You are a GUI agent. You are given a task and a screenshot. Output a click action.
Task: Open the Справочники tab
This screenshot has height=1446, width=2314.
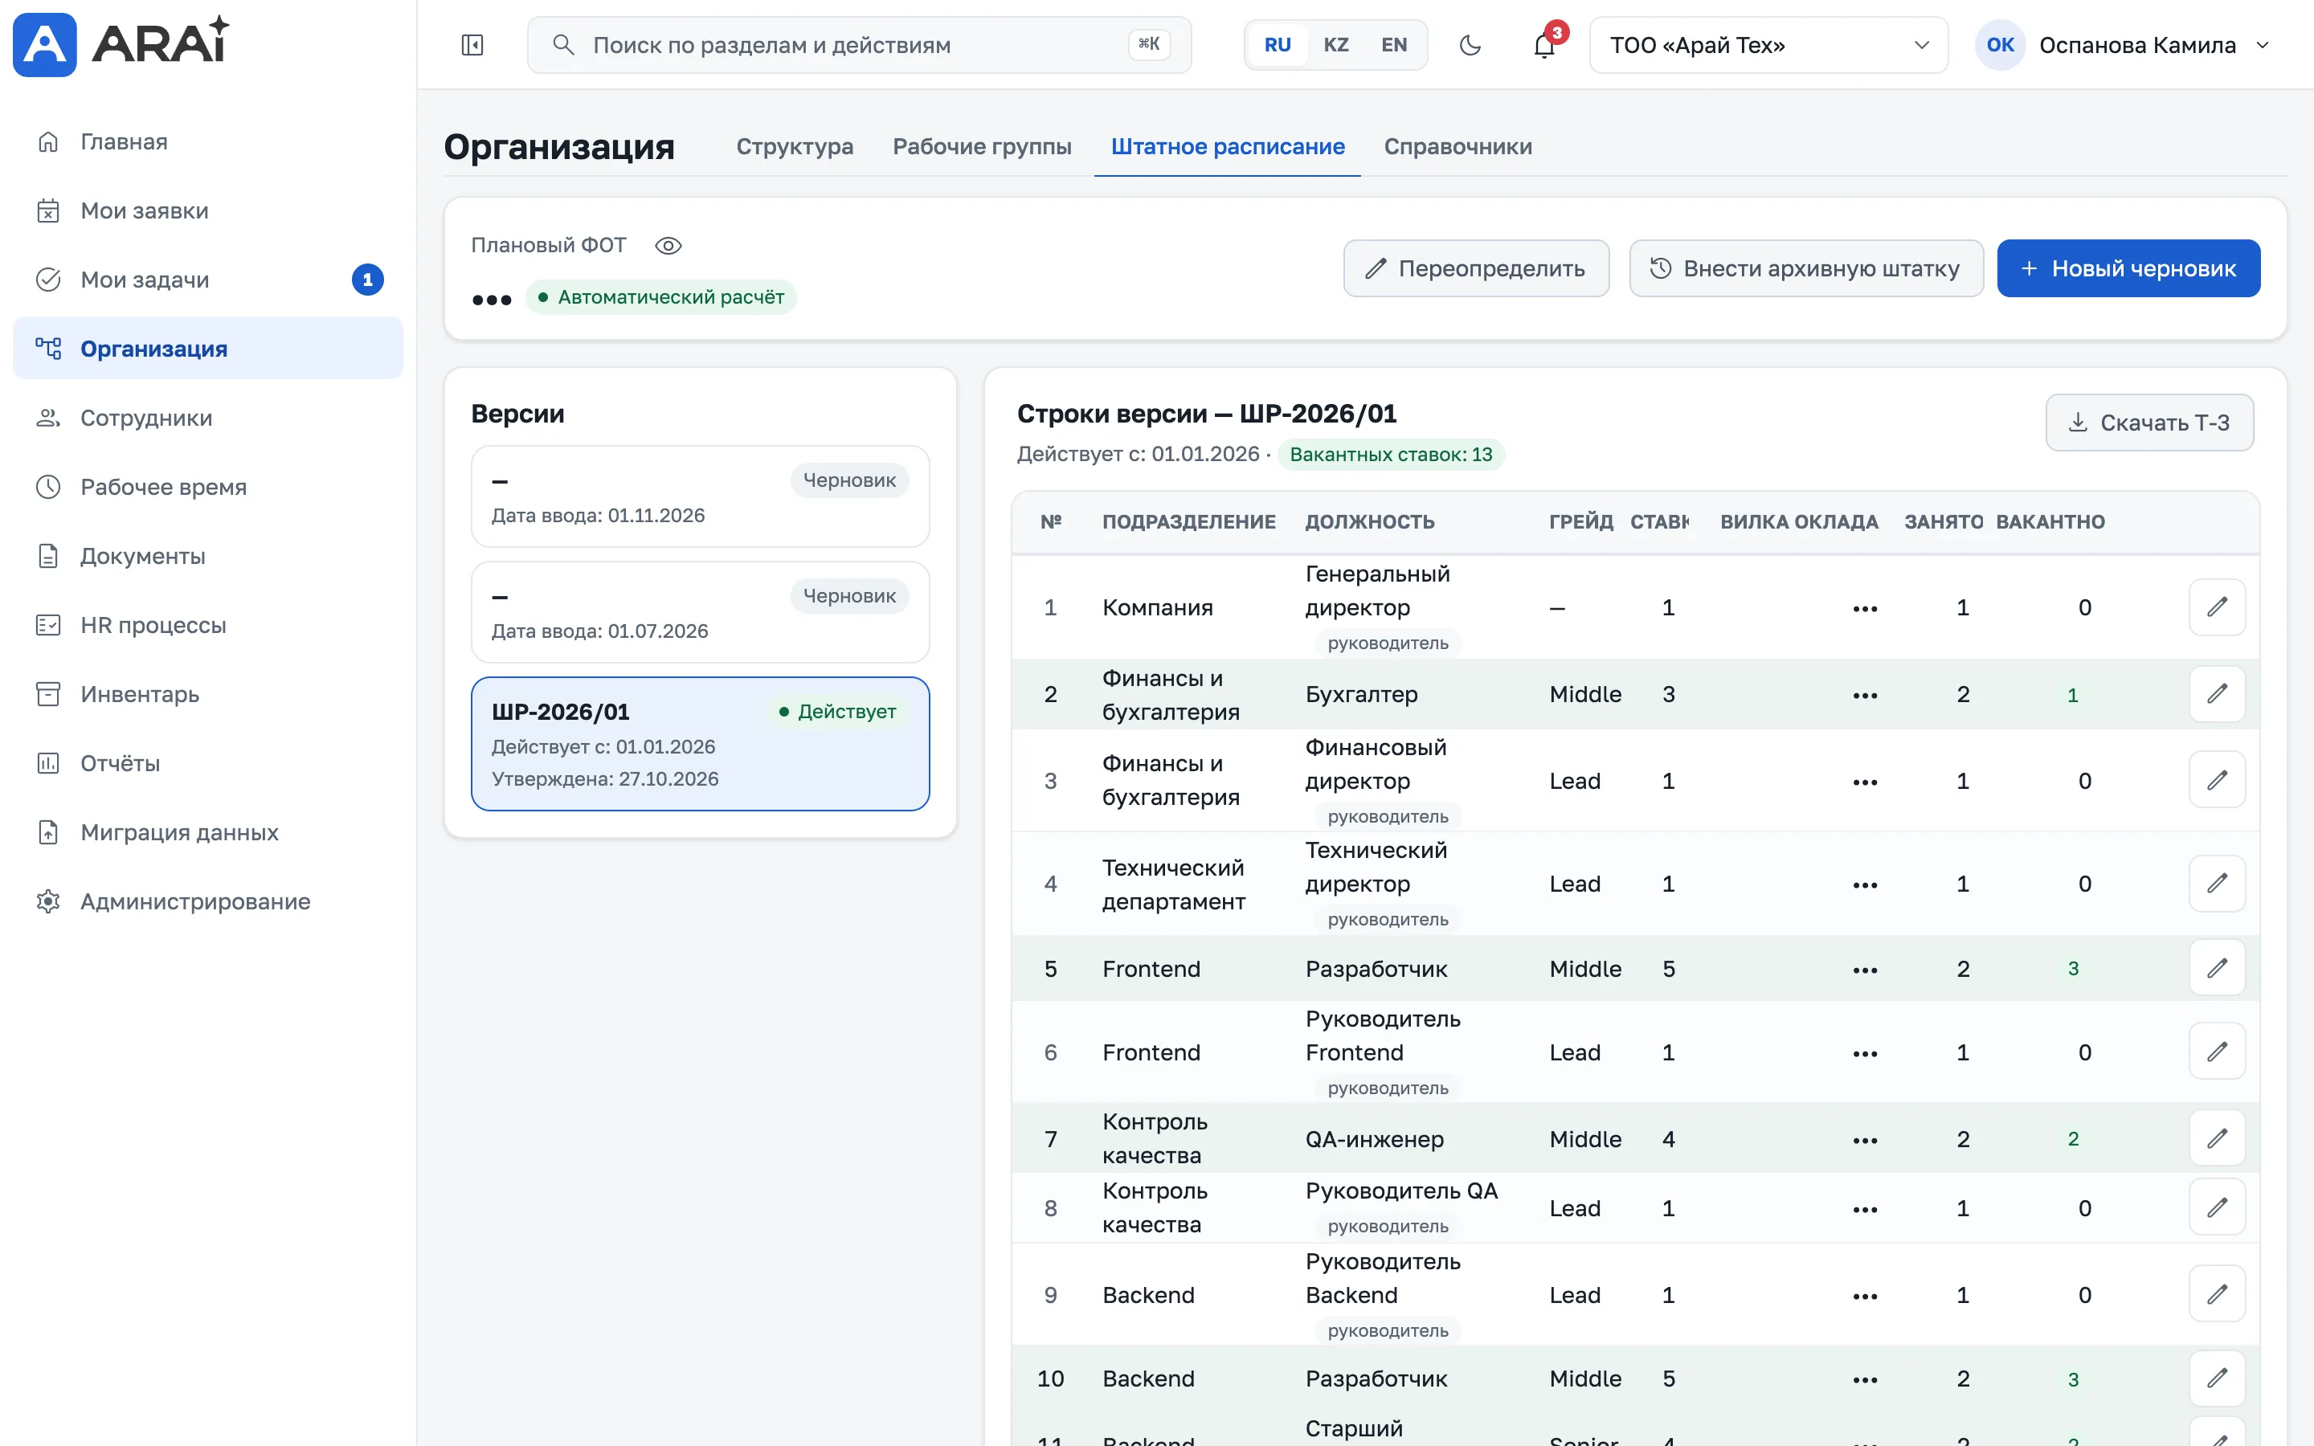[1457, 147]
